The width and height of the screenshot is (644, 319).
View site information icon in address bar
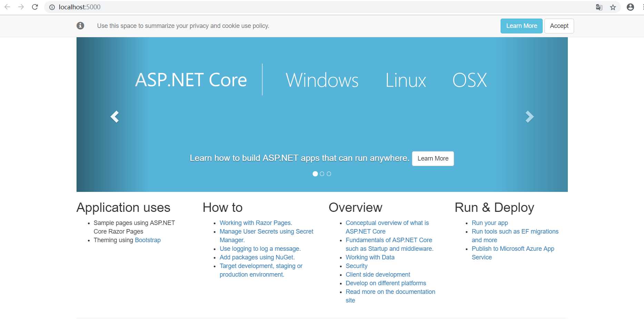[x=52, y=7]
